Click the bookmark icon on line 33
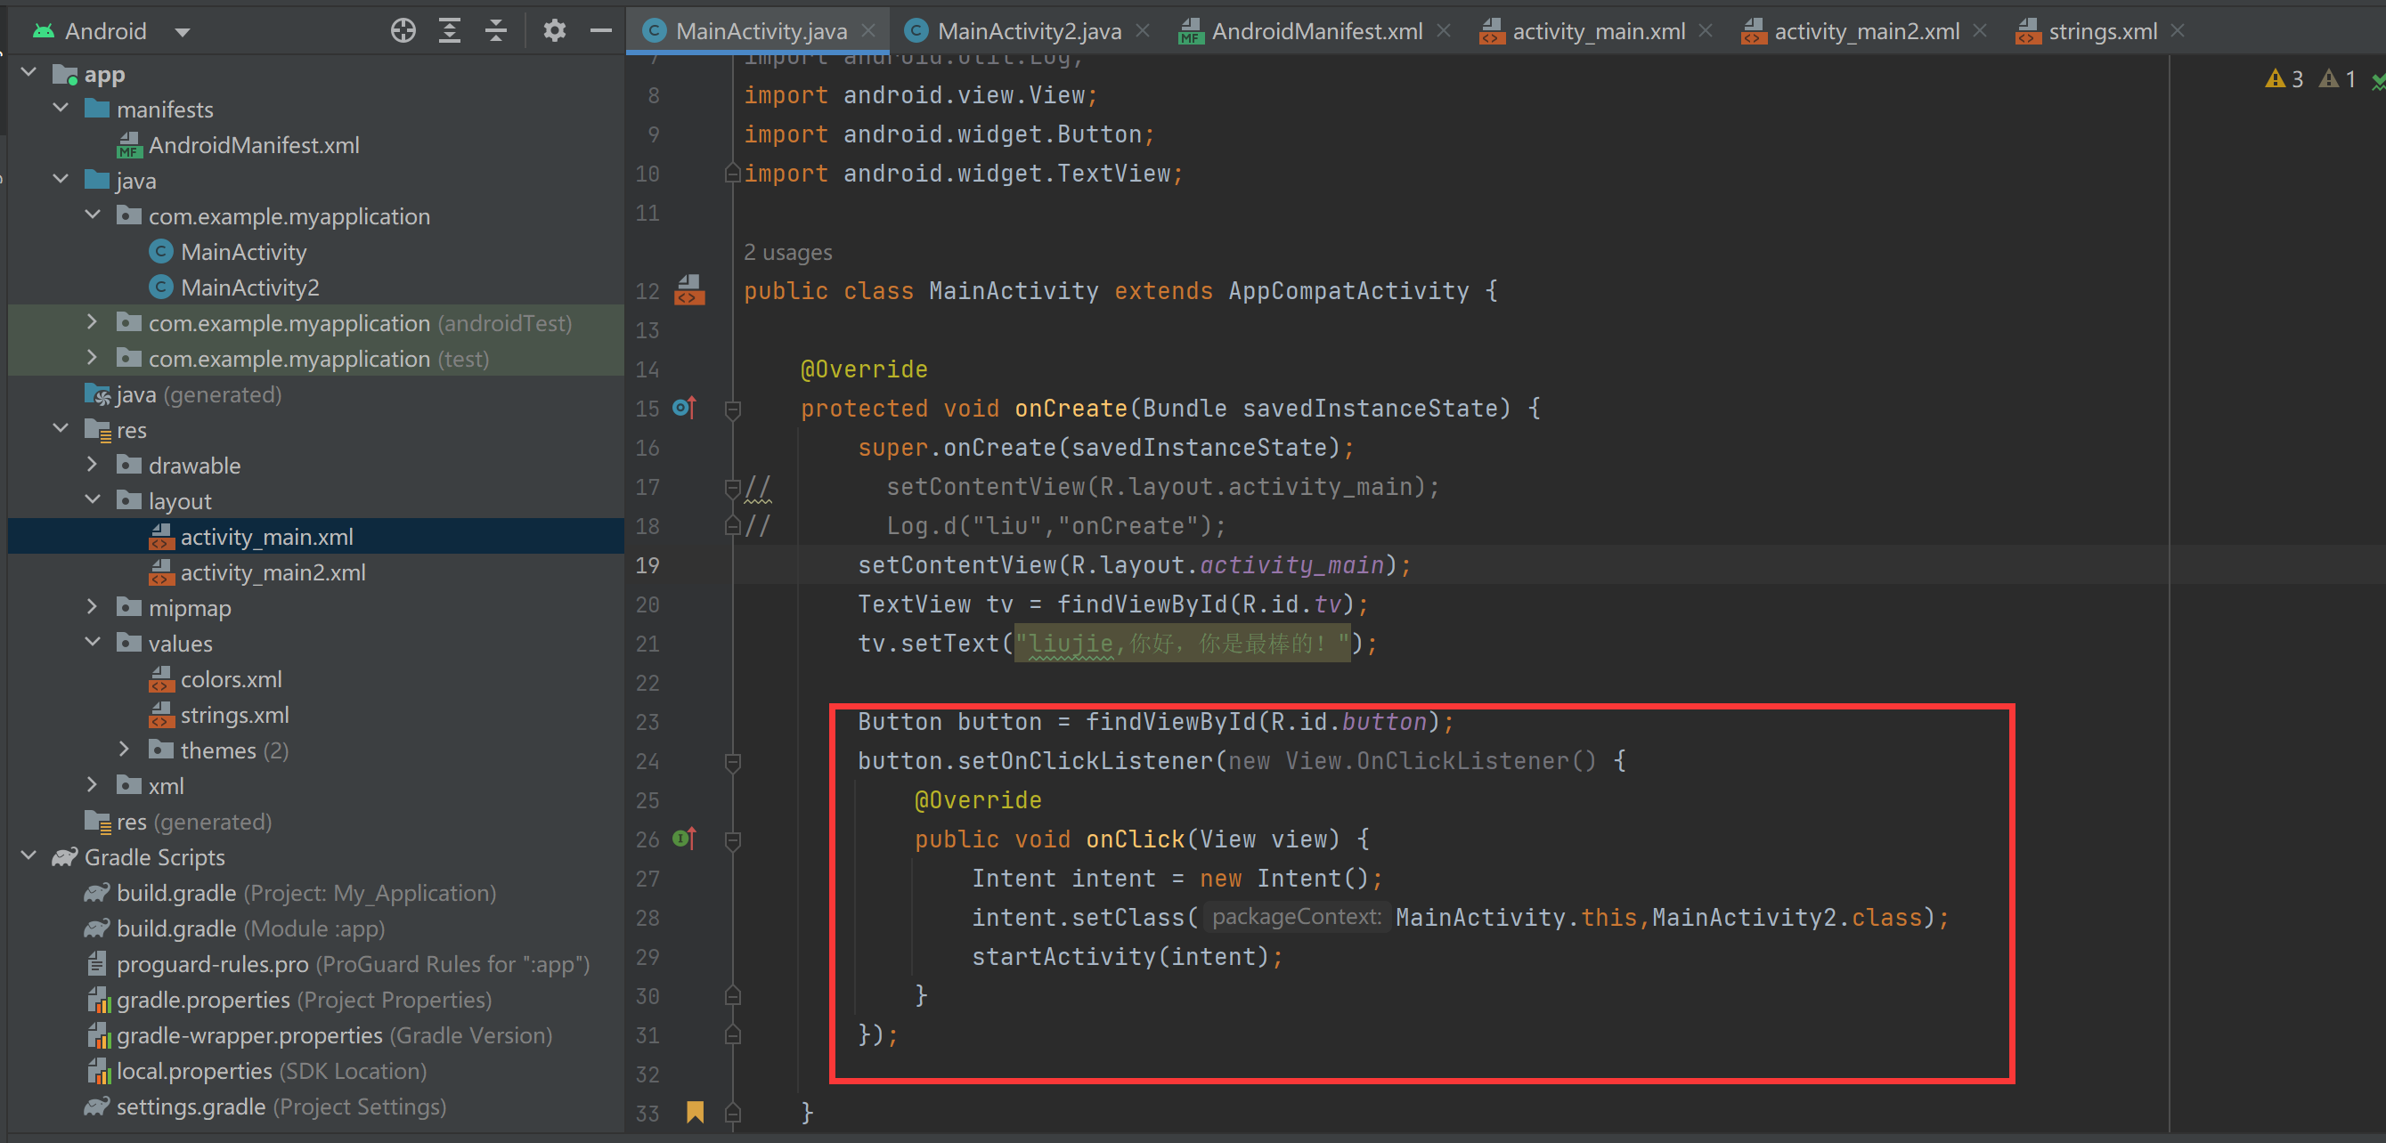Screen dimensions: 2386x1143 (695, 1112)
